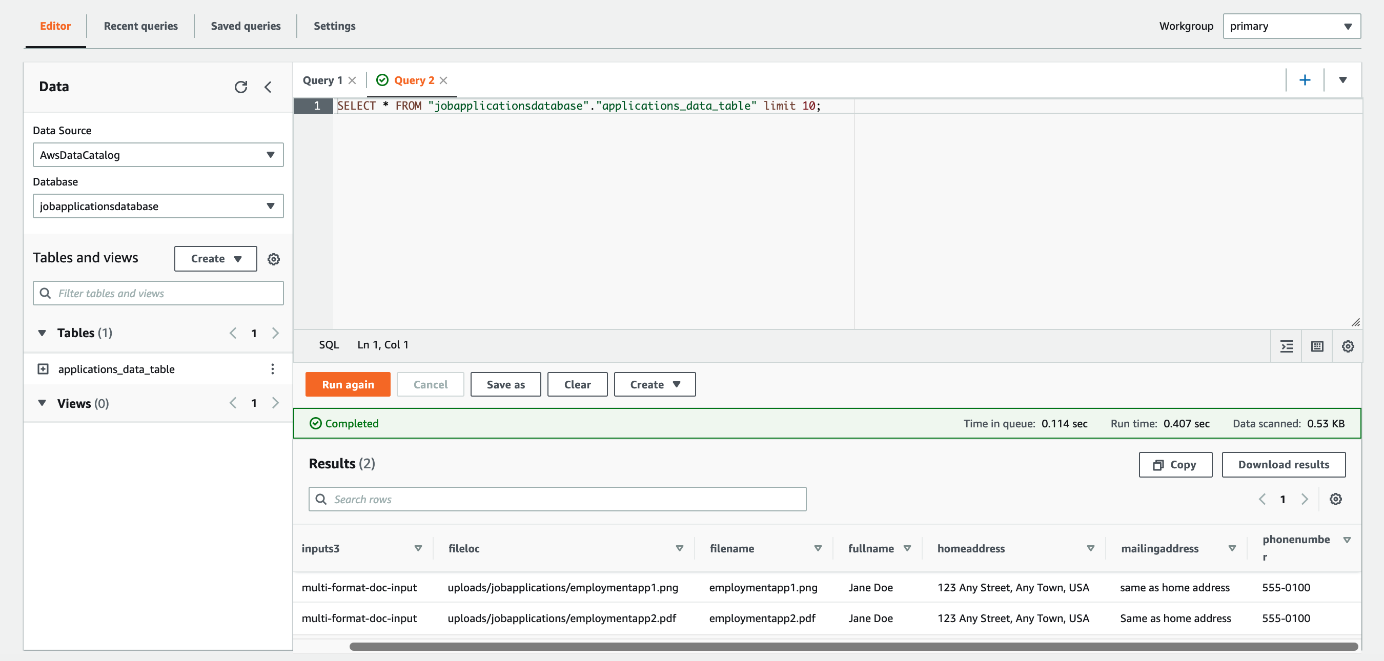Collapse the Views section
The image size is (1384, 661).
(42, 403)
